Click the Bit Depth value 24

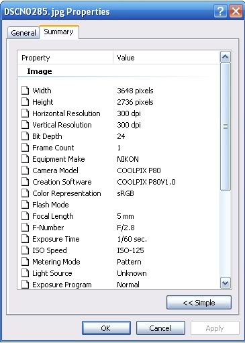[121, 136]
